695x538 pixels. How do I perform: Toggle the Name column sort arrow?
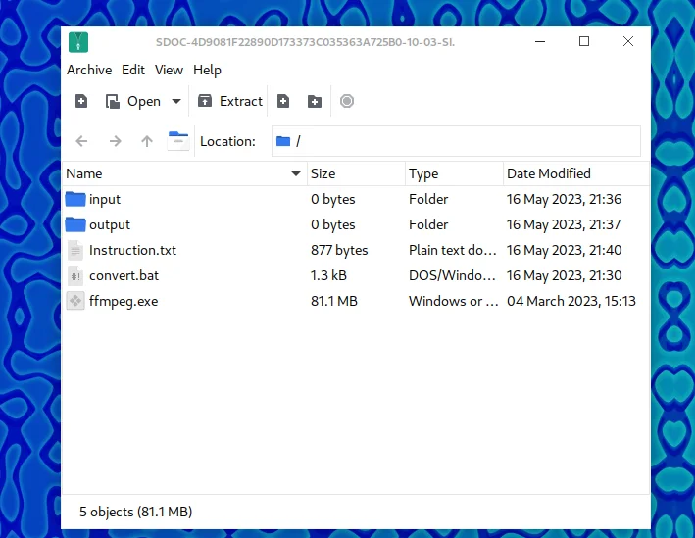tap(296, 173)
